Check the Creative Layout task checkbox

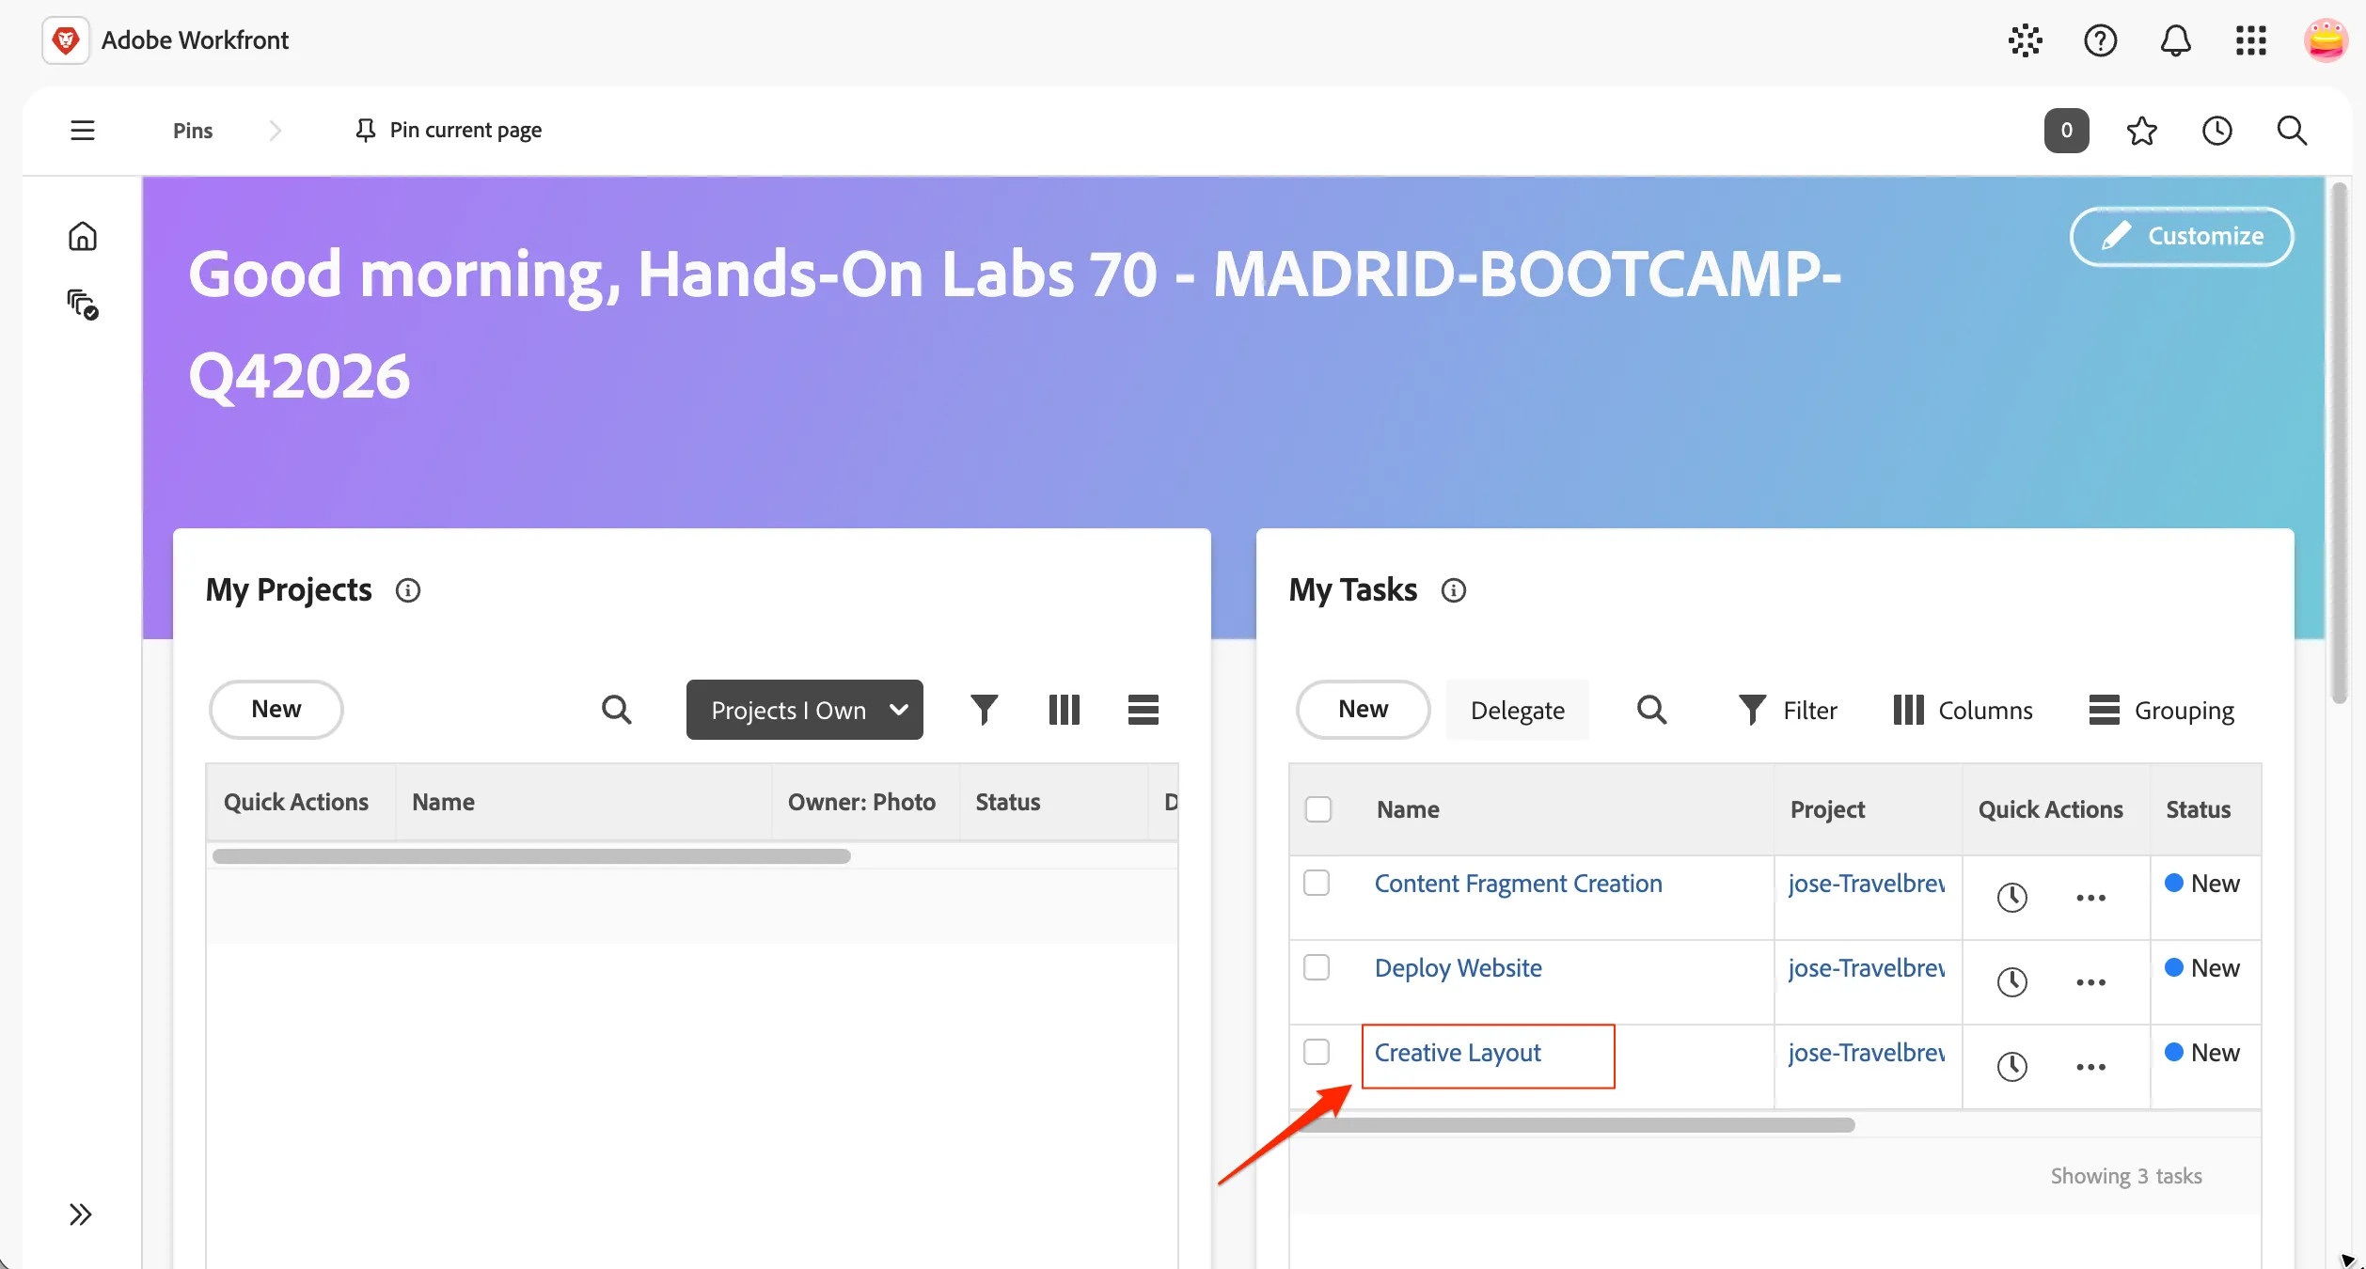point(1316,1052)
